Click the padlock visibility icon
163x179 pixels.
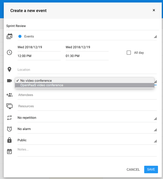point(9,140)
